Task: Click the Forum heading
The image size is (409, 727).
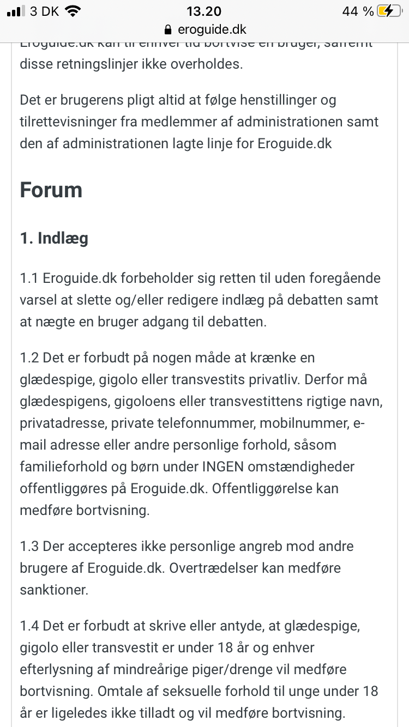Action: [51, 190]
